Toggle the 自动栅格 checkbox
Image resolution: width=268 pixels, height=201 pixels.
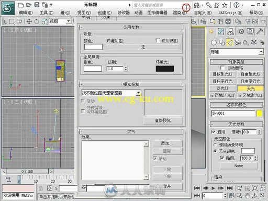(222, 68)
